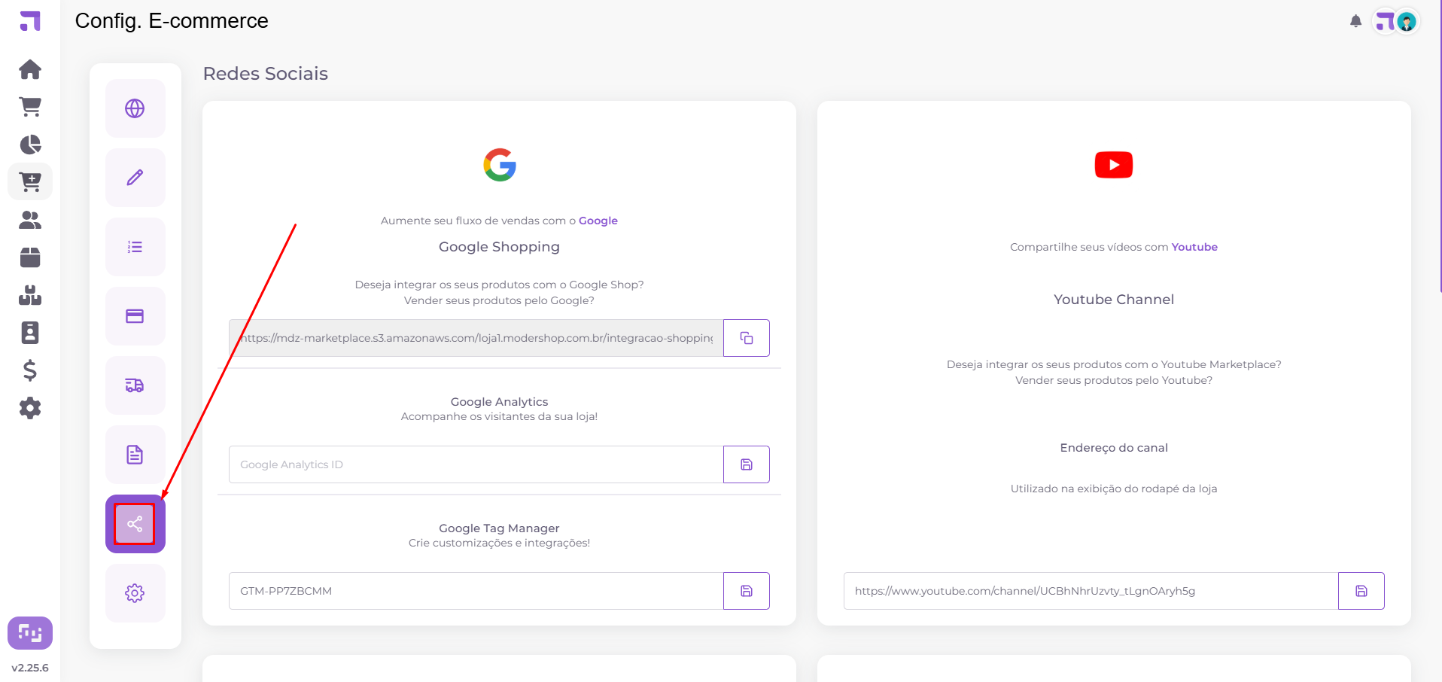
Task: Open the cog general settings tab
Action: (x=135, y=593)
